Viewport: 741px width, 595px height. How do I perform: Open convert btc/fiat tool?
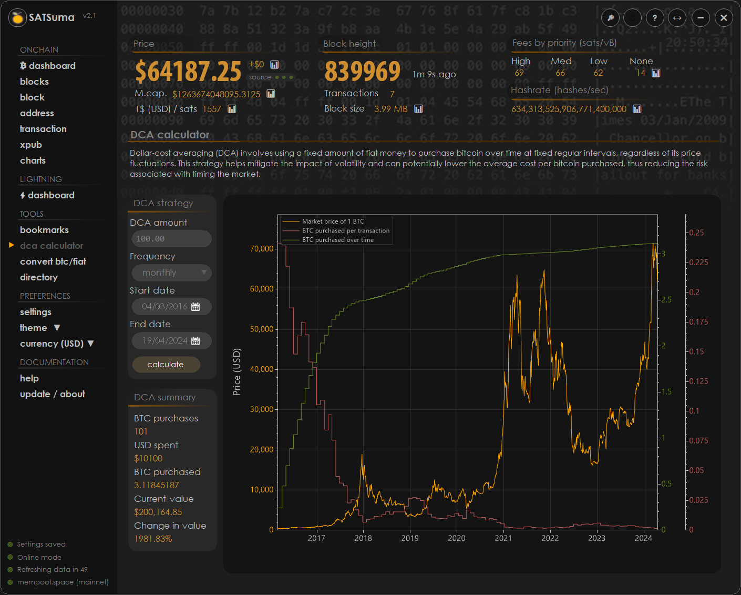tap(53, 261)
